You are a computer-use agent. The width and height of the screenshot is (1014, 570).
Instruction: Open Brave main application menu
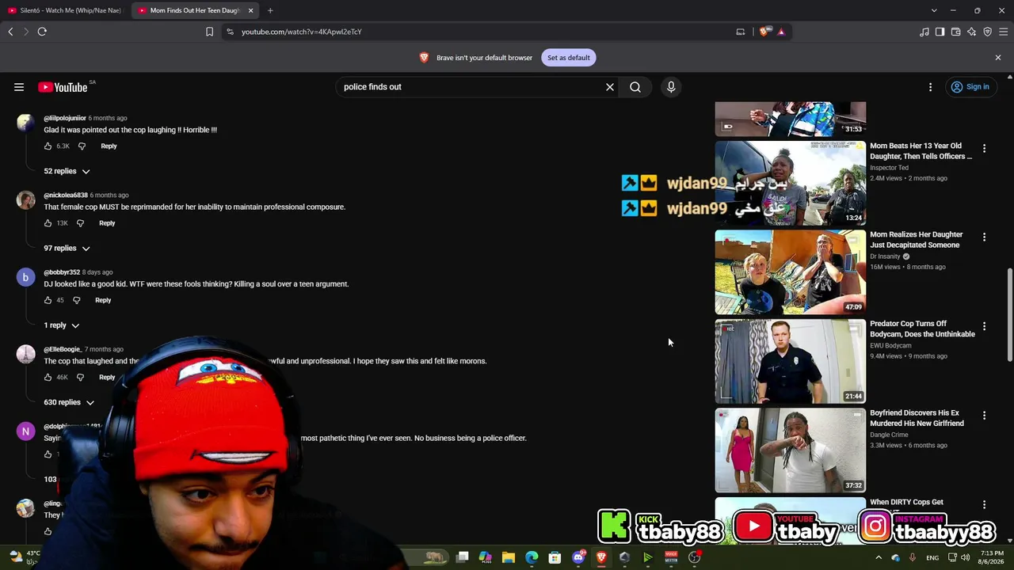pyautogui.click(x=1004, y=32)
